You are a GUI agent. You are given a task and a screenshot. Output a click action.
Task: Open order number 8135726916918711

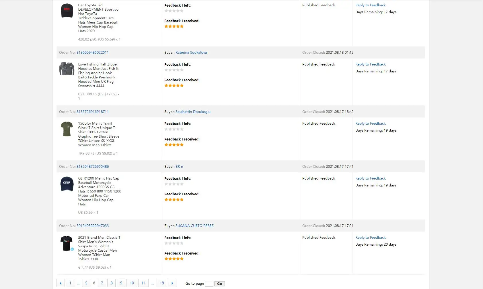pos(93,112)
